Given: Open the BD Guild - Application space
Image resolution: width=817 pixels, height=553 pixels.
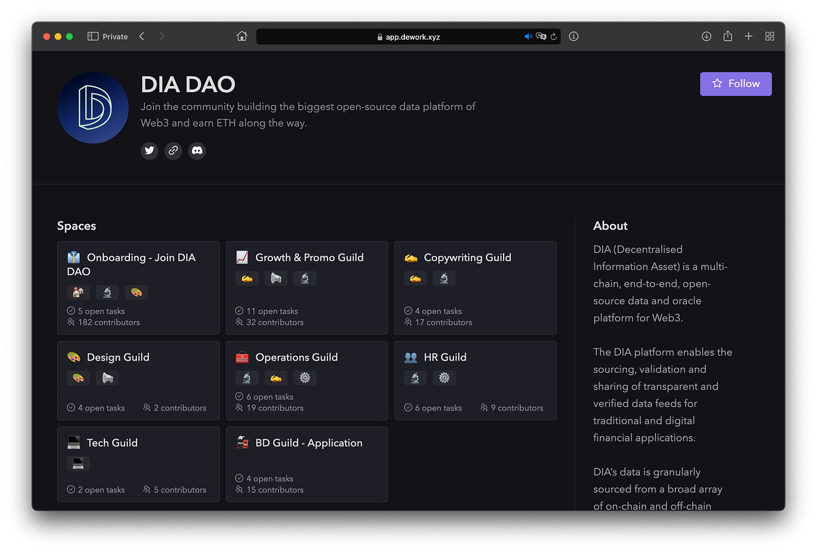Looking at the screenshot, I should click(307, 464).
